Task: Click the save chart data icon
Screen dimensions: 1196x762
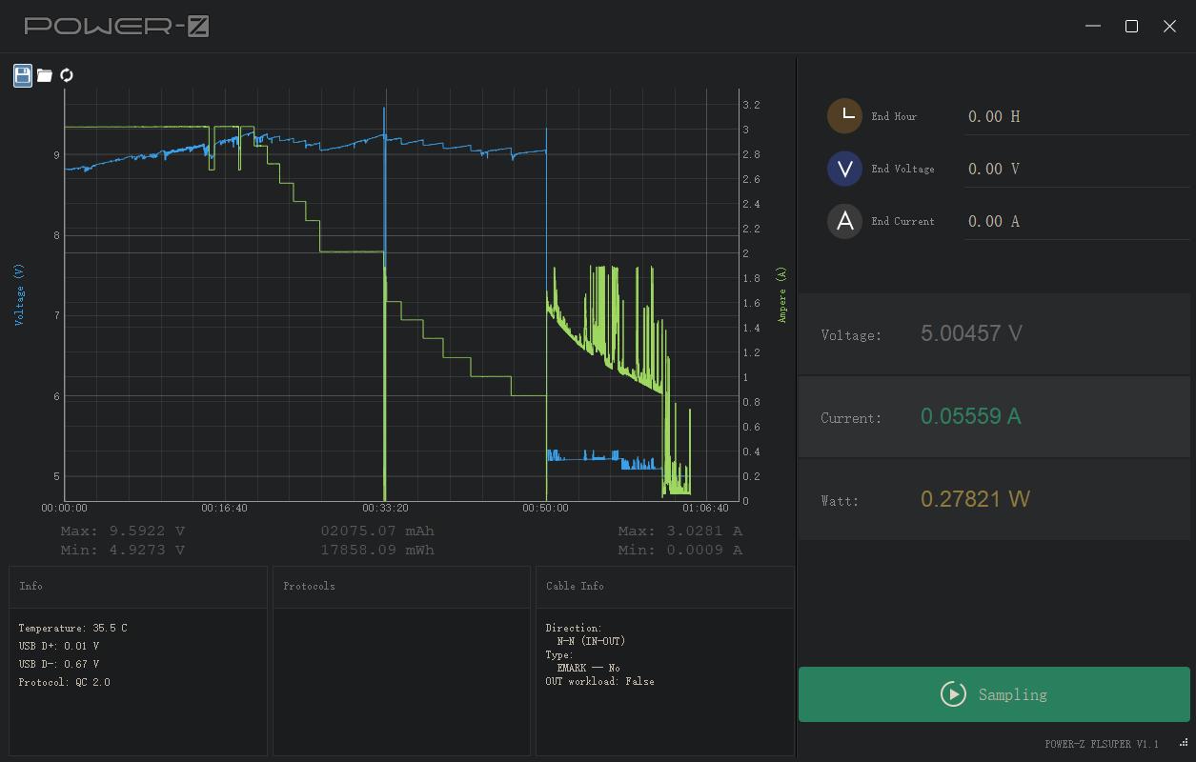Action: (23, 75)
